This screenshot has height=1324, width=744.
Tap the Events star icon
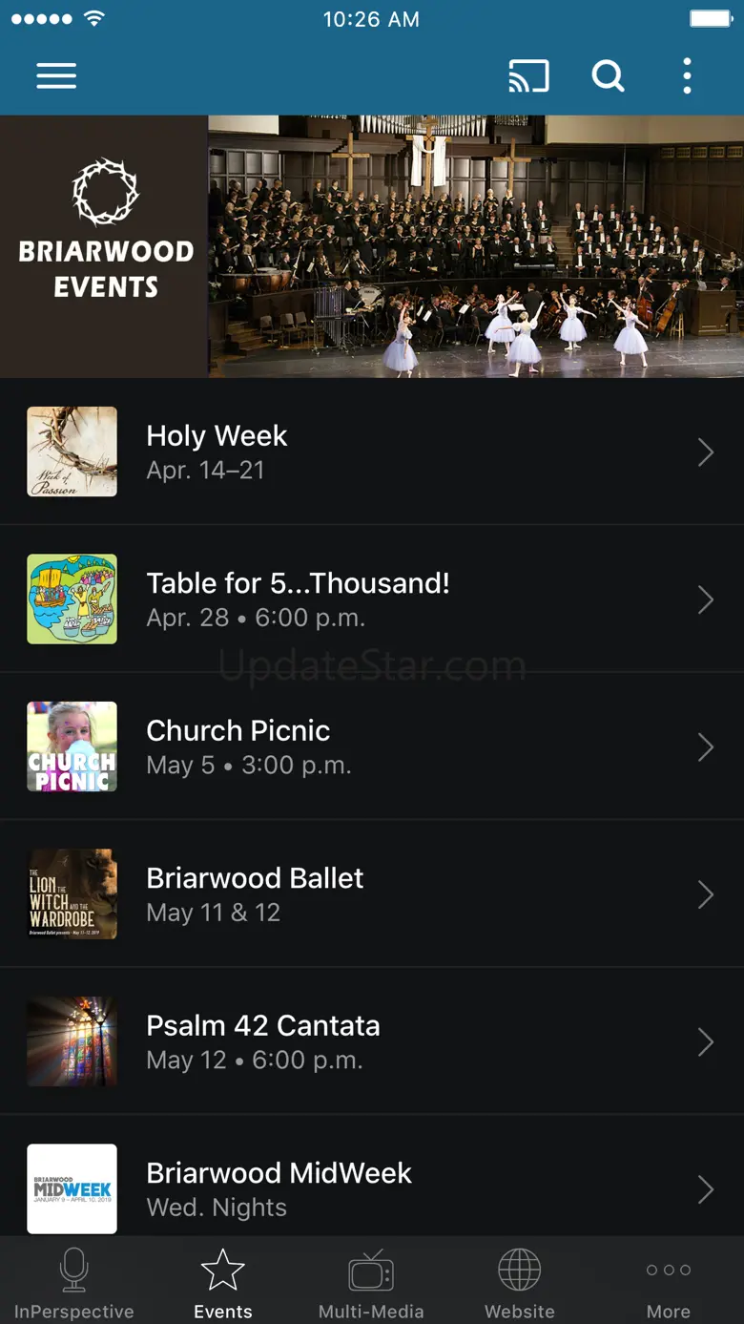(x=222, y=1271)
